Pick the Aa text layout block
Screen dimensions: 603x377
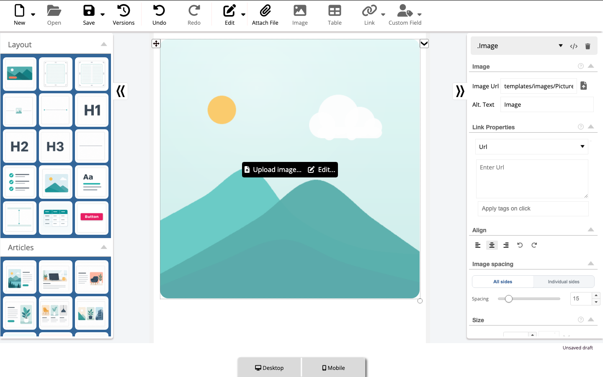[x=92, y=182]
